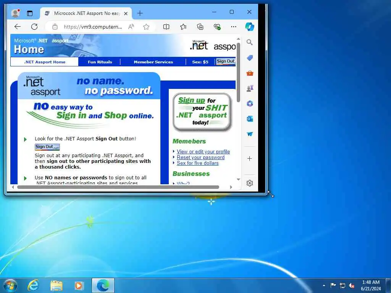Open sidebar Tools briefcase icon
Image resolution: width=391 pixels, height=293 pixels.
[250, 73]
